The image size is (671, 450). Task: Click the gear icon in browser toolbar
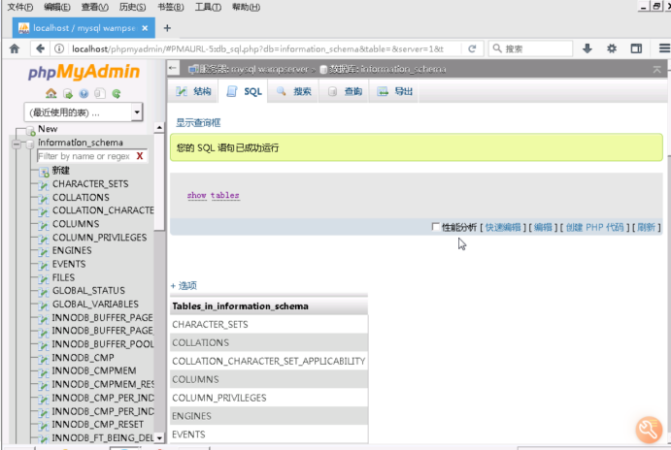coord(612,48)
